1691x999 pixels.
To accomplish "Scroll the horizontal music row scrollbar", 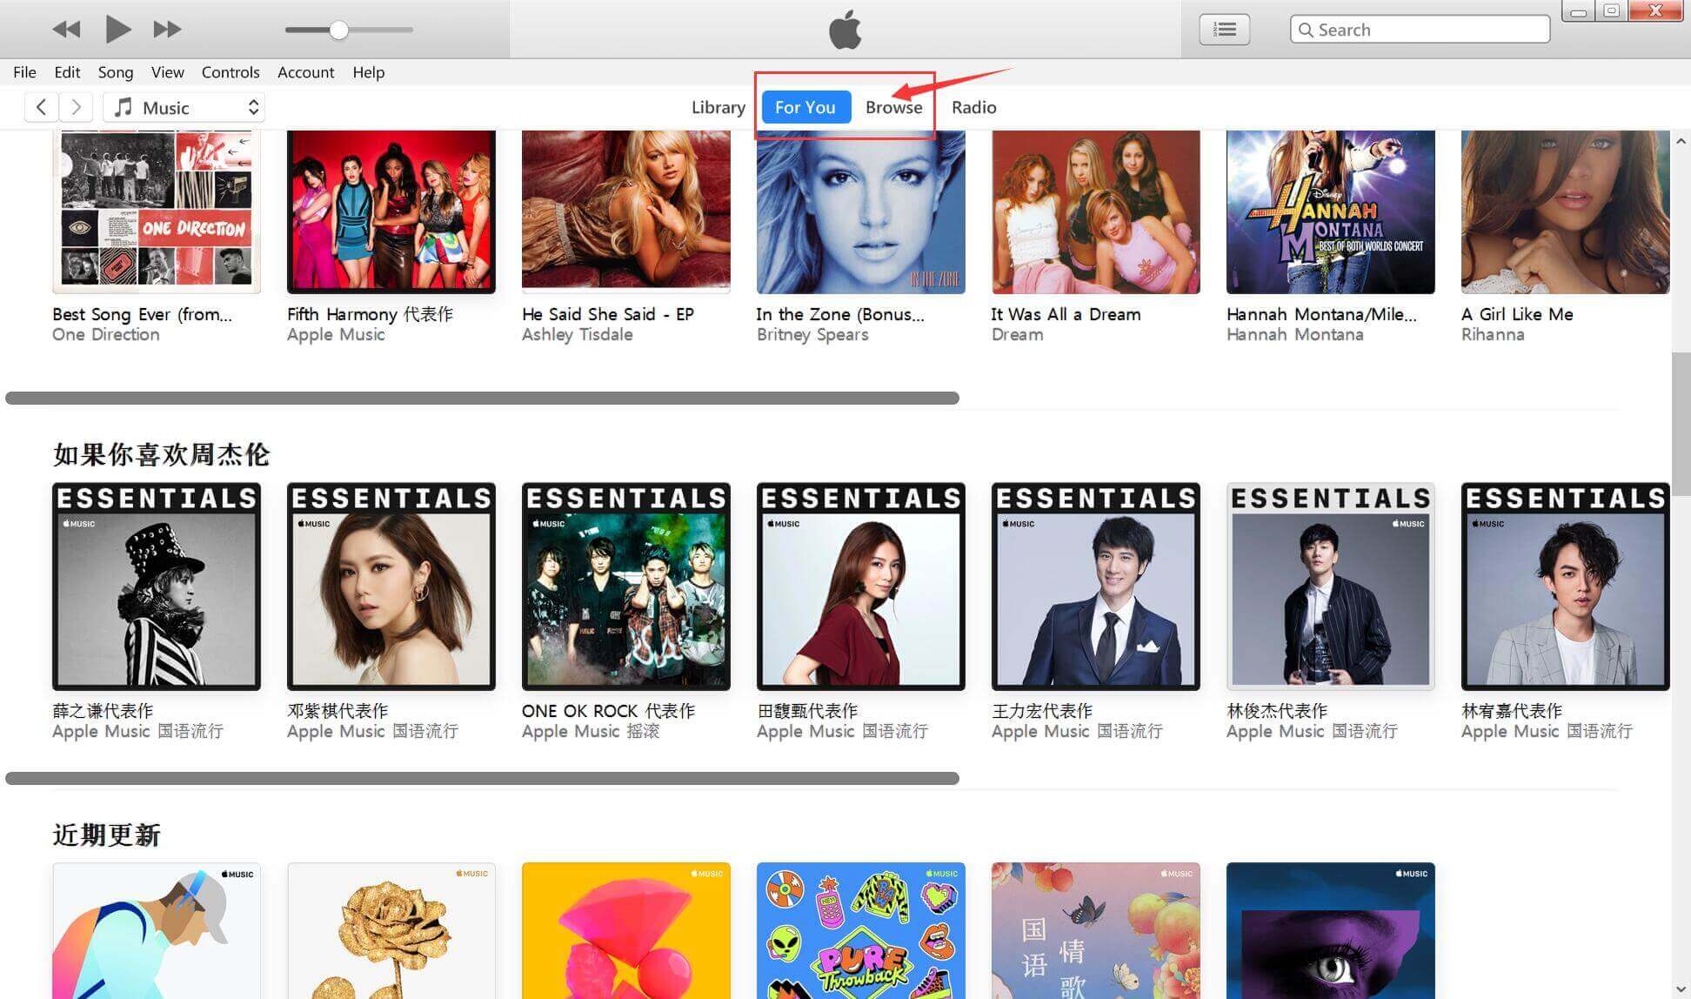I will point(485,396).
